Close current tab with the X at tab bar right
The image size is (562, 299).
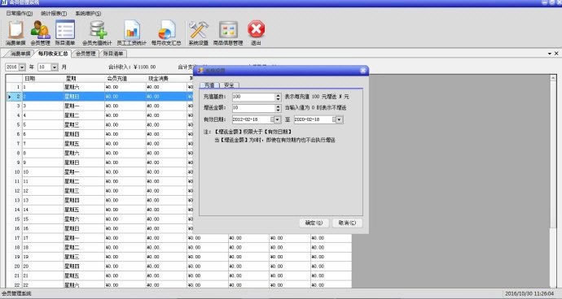click(x=556, y=54)
